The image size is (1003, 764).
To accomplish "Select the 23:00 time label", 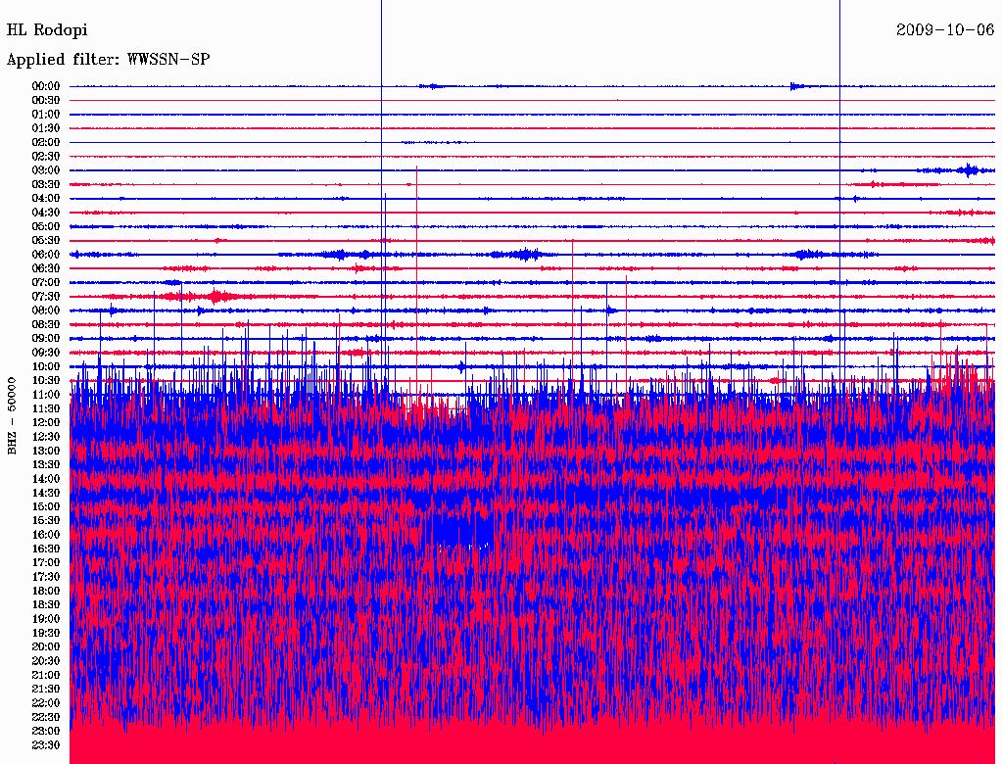I will (46, 732).
